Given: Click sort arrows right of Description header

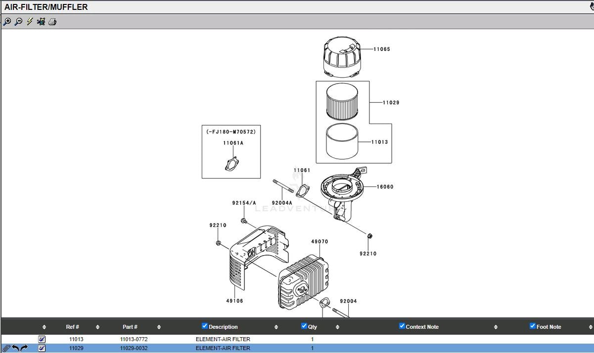Looking at the screenshot, I should tap(276, 327).
